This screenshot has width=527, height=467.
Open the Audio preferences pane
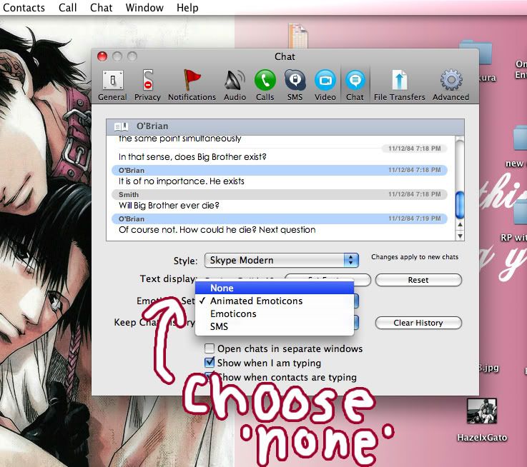tap(235, 85)
